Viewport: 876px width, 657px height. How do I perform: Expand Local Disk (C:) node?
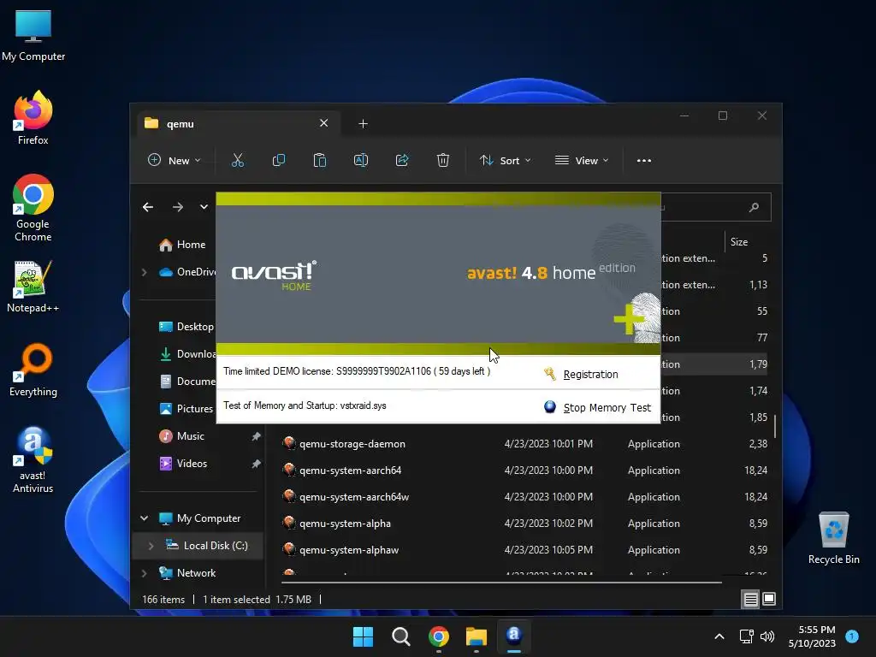point(151,546)
